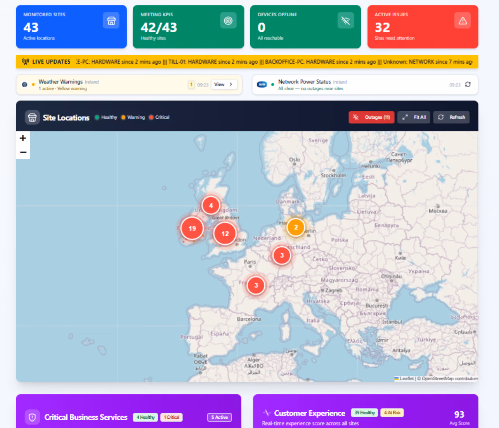
Task: Toggle the Healthy legend filter
Action: pyautogui.click(x=106, y=117)
